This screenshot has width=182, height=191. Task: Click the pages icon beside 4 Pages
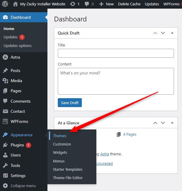point(119,134)
